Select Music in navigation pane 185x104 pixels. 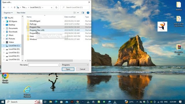[x=11, y=35]
